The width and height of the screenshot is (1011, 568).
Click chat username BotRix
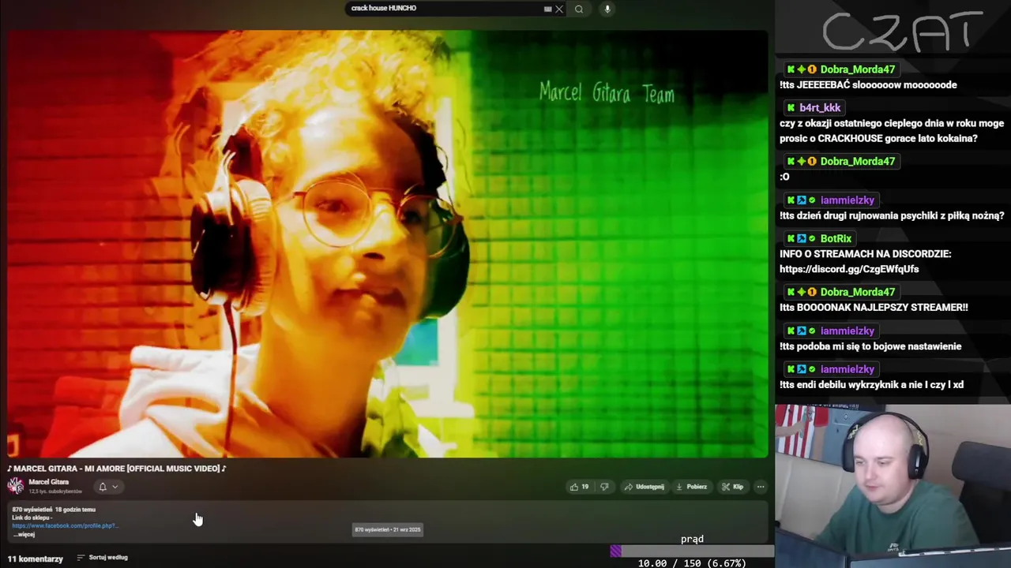(836, 238)
